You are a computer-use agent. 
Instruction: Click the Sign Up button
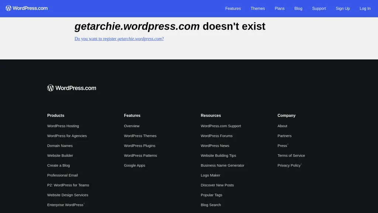coord(343,9)
